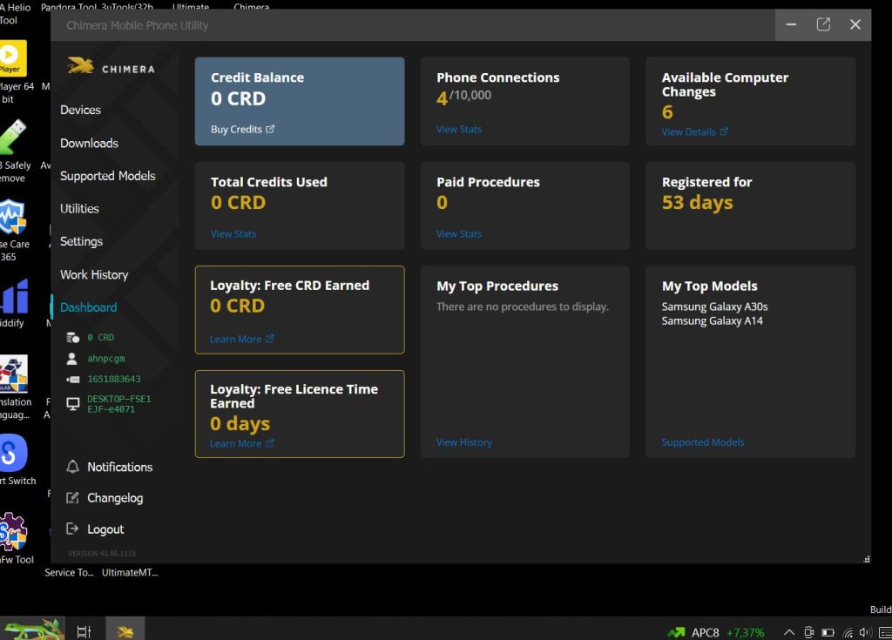
Task: Click Supported Models link in My Top Models
Action: pos(703,442)
